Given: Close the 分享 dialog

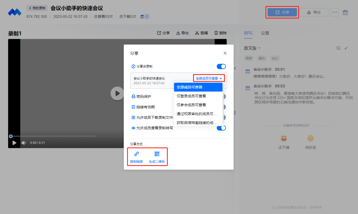Looking at the screenshot, I should tap(225, 53).
